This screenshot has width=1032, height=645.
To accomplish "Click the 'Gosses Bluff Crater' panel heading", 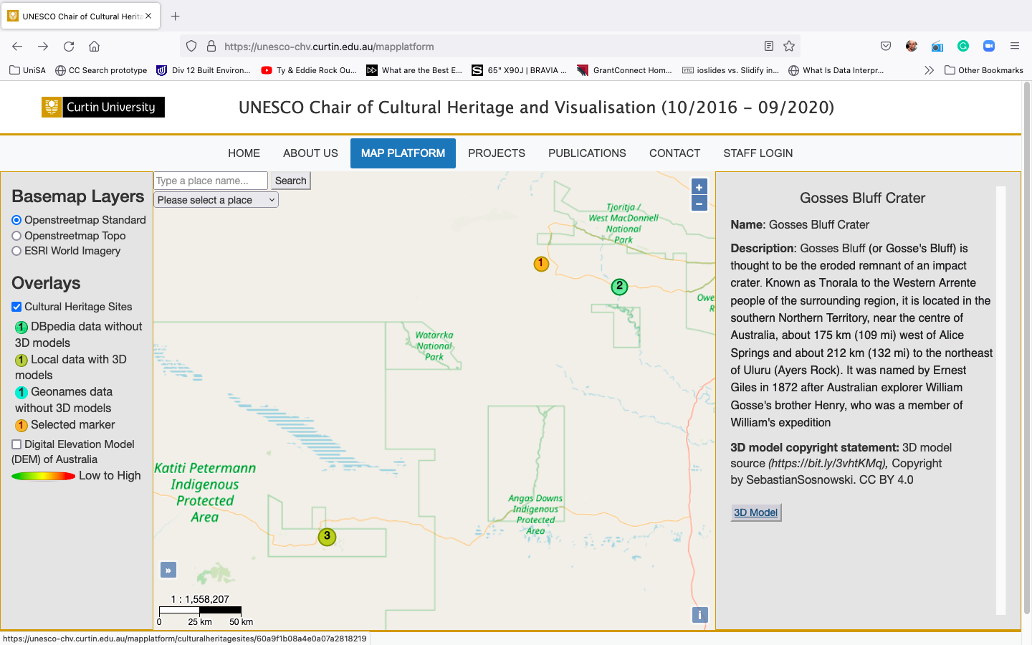I will click(x=862, y=198).
